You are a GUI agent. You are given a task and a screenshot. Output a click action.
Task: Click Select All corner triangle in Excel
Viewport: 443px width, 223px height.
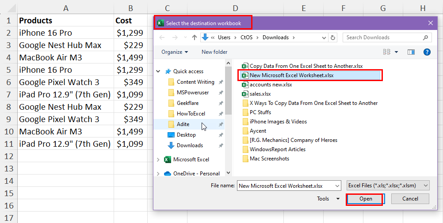tap(11, 8)
